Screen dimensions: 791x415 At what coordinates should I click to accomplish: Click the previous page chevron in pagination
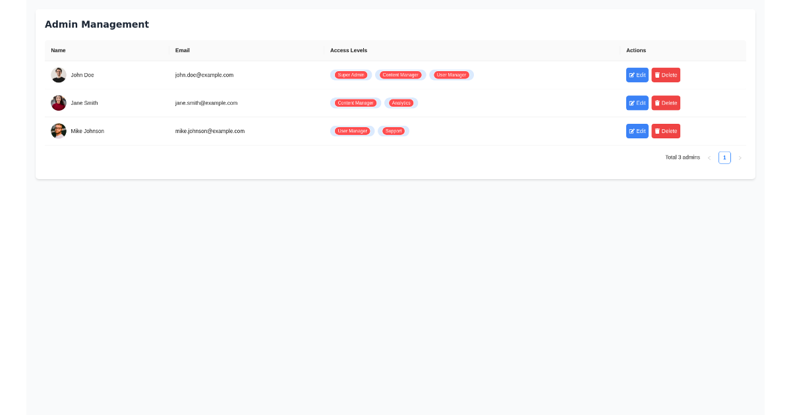pyautogui.click(x=709, y=157)
